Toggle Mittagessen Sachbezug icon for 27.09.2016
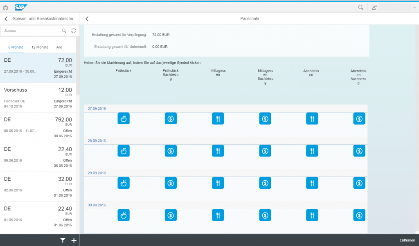Screen dimensions: 419x246 coord(265,119)
